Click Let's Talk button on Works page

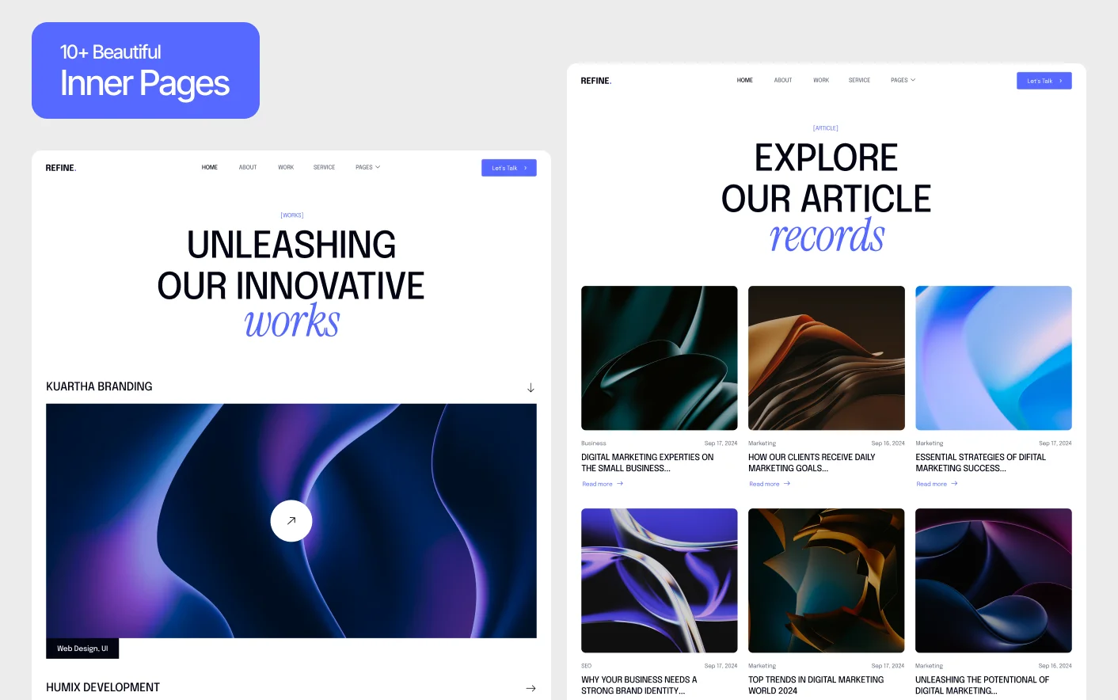508,168
